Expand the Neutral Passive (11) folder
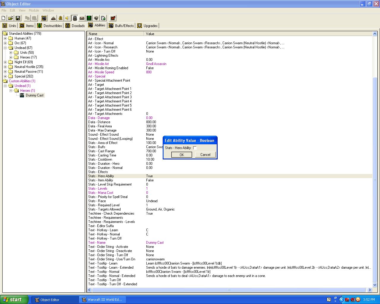 click(5, 72)
